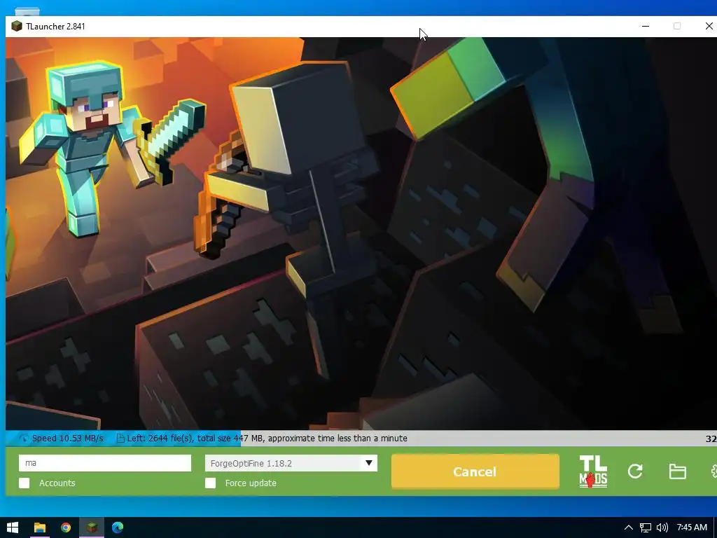Click the files-left document icon
The height and width of the screenshot is (538, 717).
(120, 439)
